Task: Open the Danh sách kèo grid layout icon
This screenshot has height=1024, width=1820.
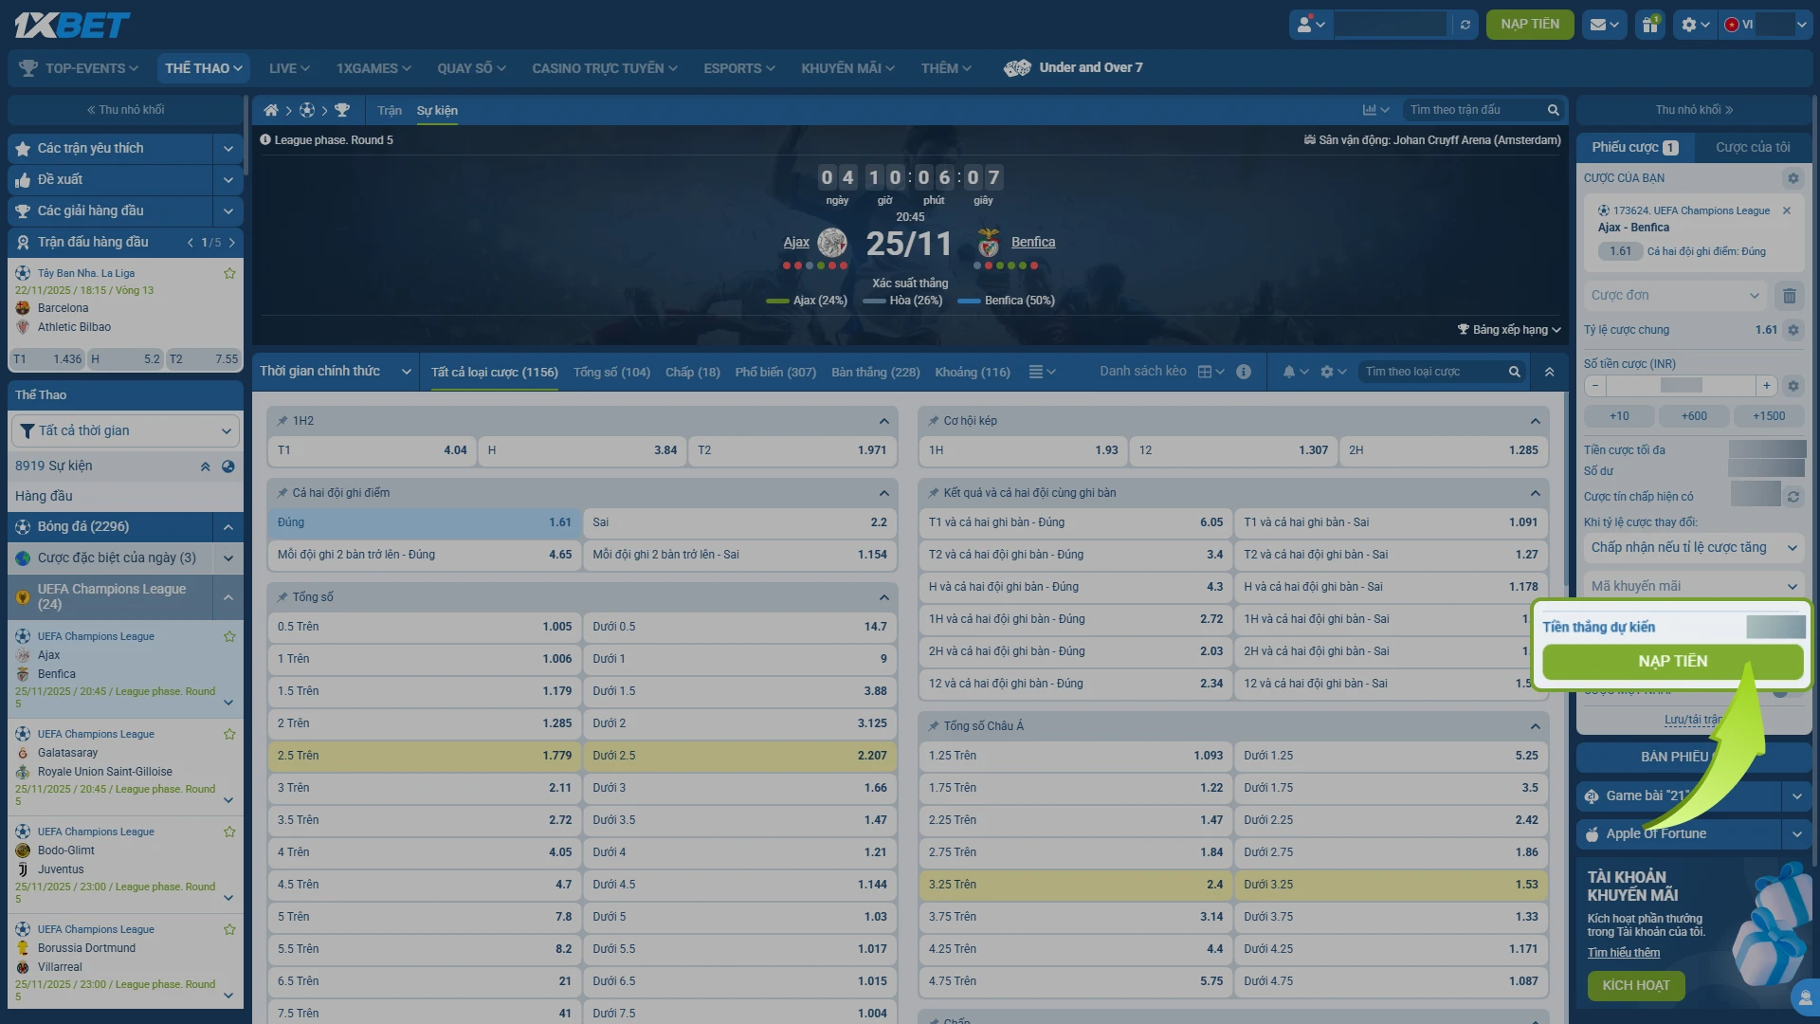Action: tap(1210, 372)
